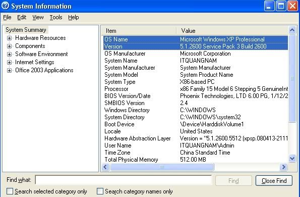
Task: Select the BIOS Version/Date row
Action: [196, 96]
